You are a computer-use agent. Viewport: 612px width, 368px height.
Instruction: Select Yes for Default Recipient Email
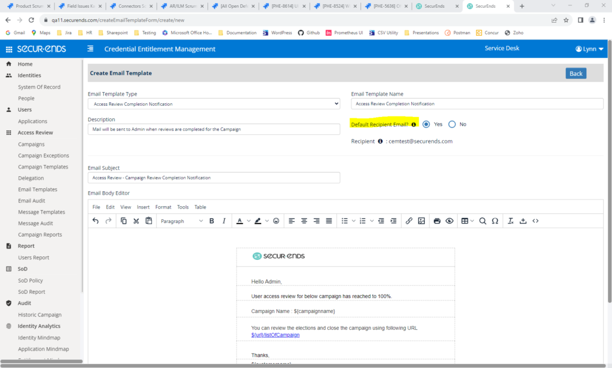[x=426, y=124]
